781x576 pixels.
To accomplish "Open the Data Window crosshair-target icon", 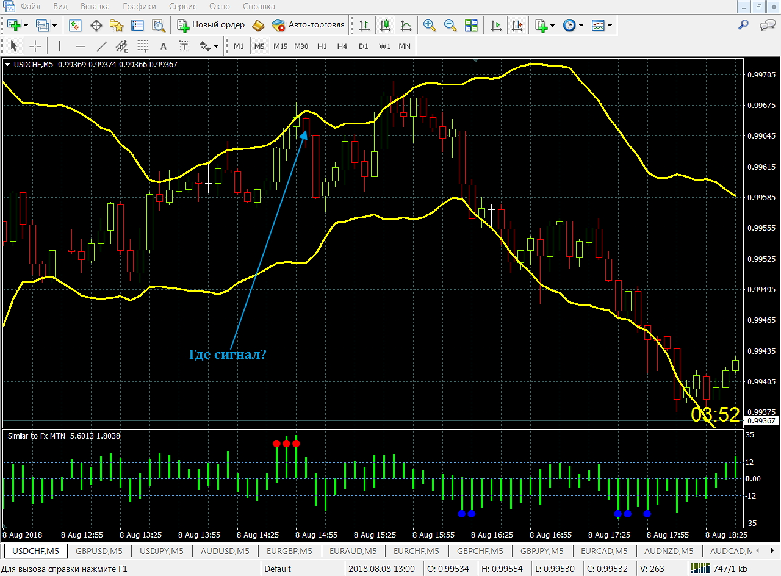I will 96,25.
